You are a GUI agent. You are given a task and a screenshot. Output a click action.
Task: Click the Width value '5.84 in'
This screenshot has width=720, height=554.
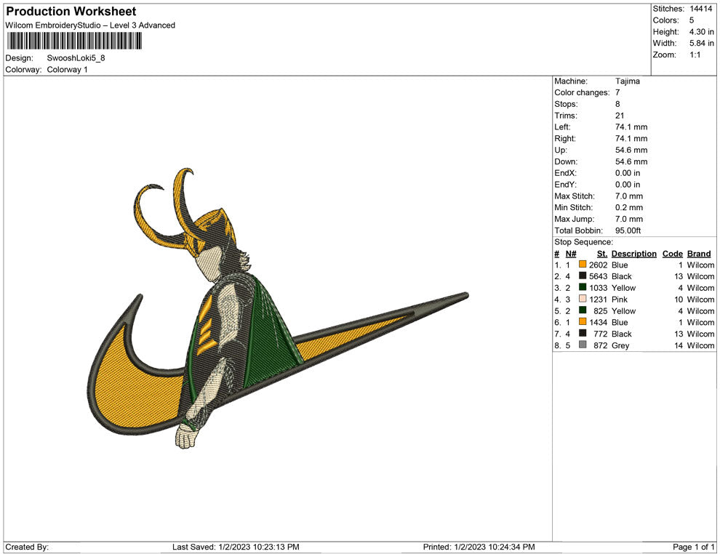tap(701, 43)
